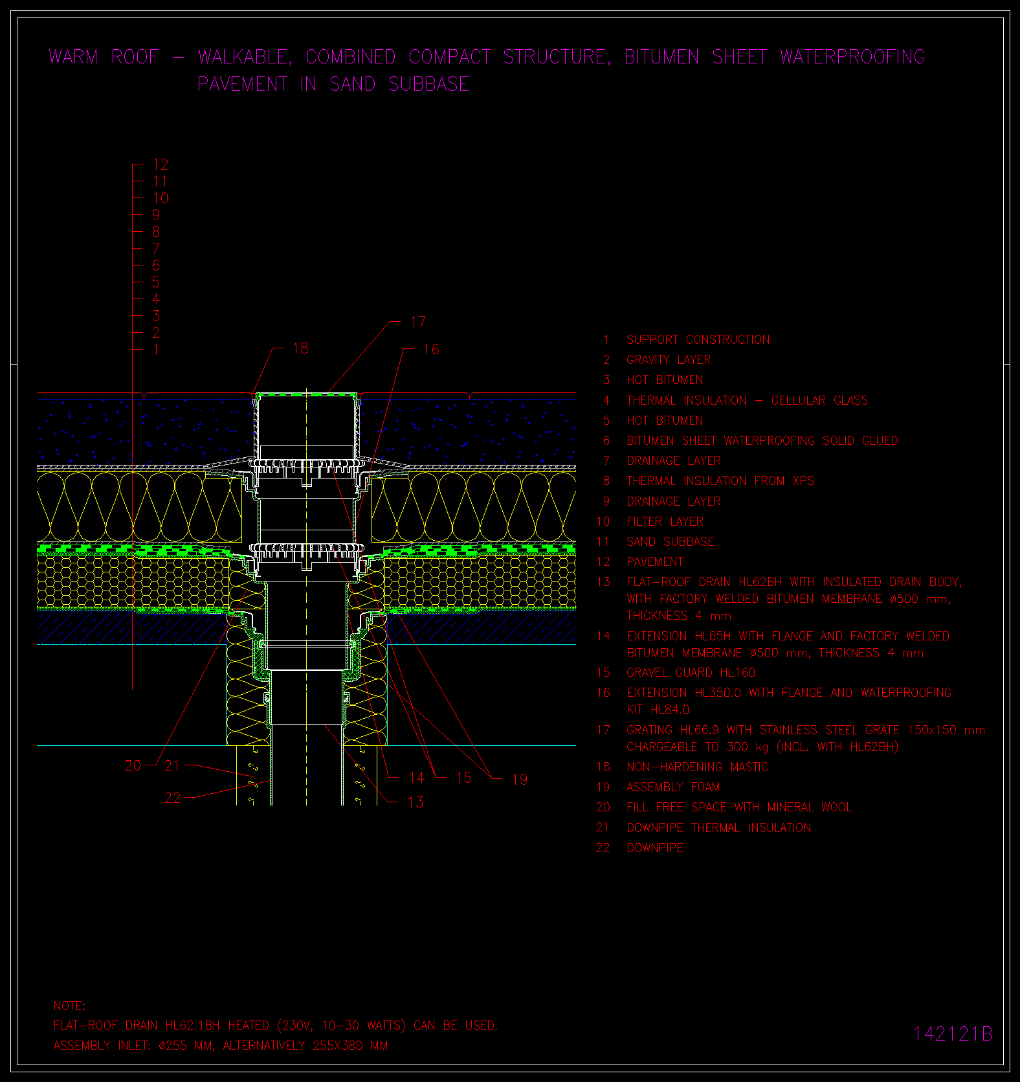Click callout number 17 above the drain
Image resolution: width=1020 pixels, height=1082 pixels.
point(418,322)
